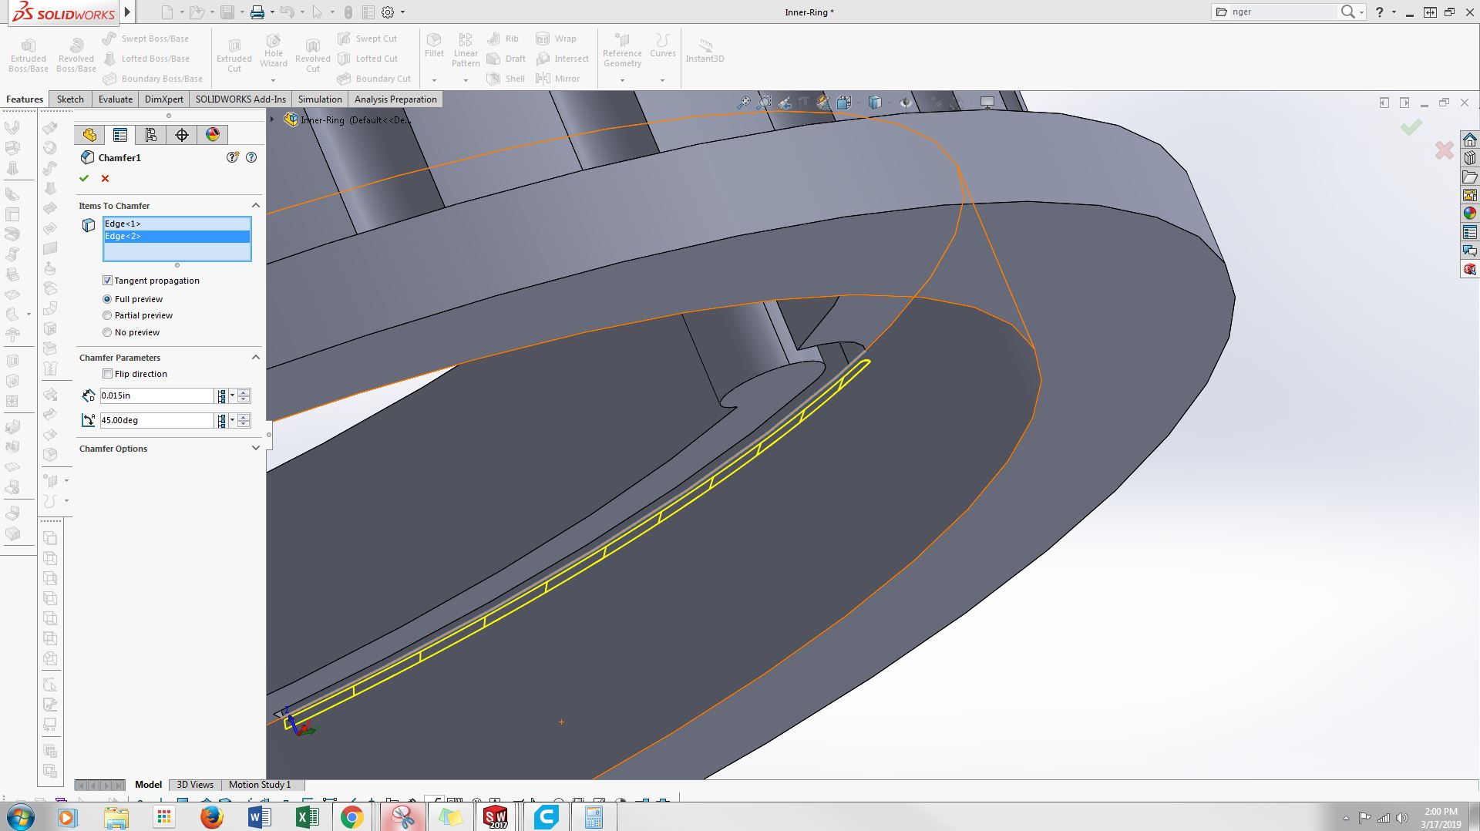
Task: Open the Features tab
Action: coord(25,99)
